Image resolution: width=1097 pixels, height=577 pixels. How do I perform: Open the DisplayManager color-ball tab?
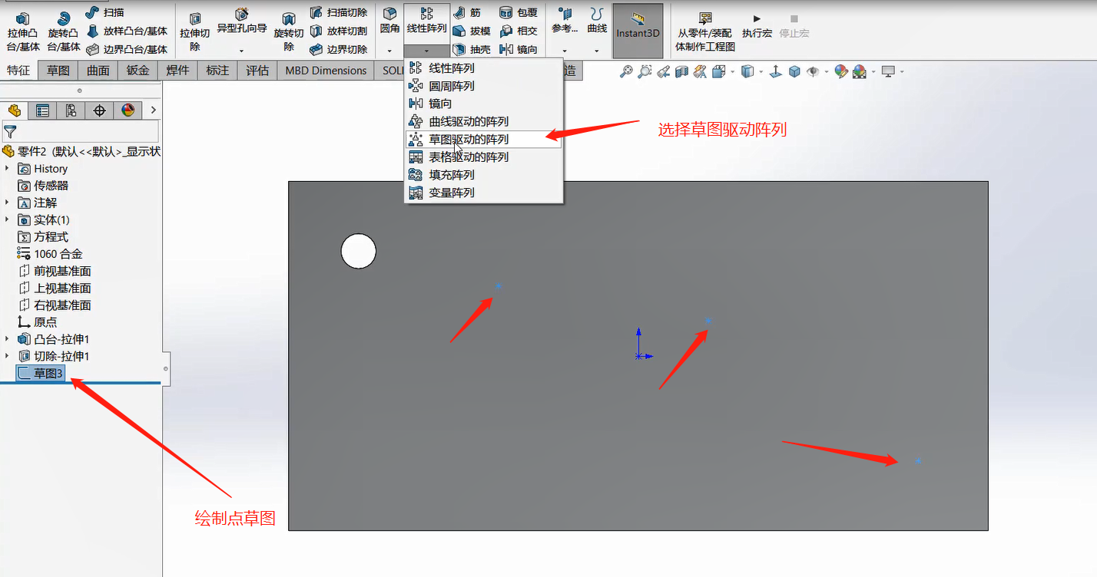[x=128, y=110]
